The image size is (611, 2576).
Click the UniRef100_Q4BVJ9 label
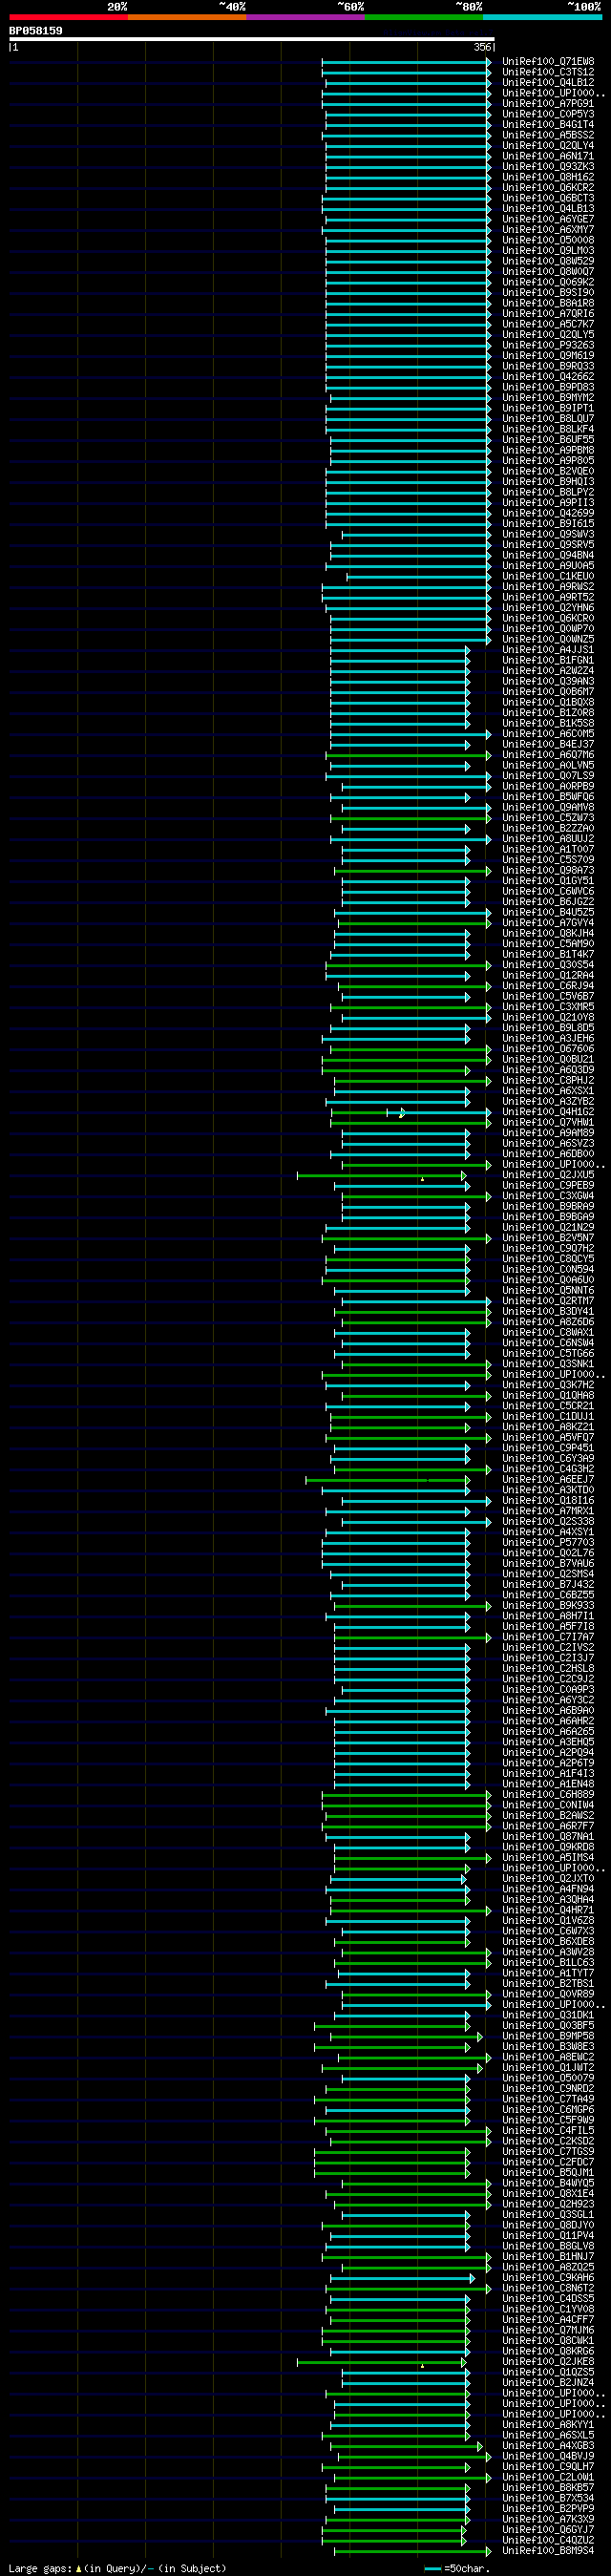coord(548,2456)
